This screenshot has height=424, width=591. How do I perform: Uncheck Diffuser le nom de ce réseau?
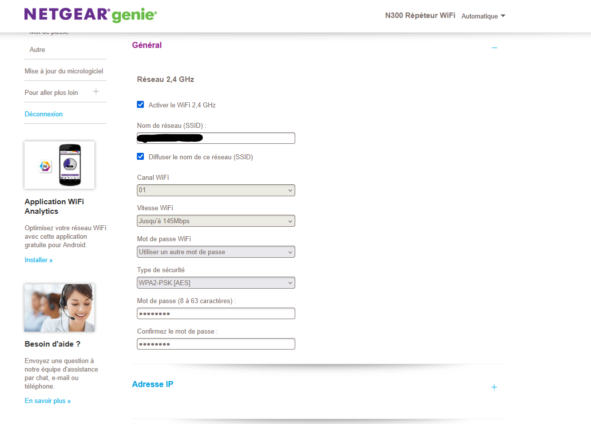click(x=140, y=157)
